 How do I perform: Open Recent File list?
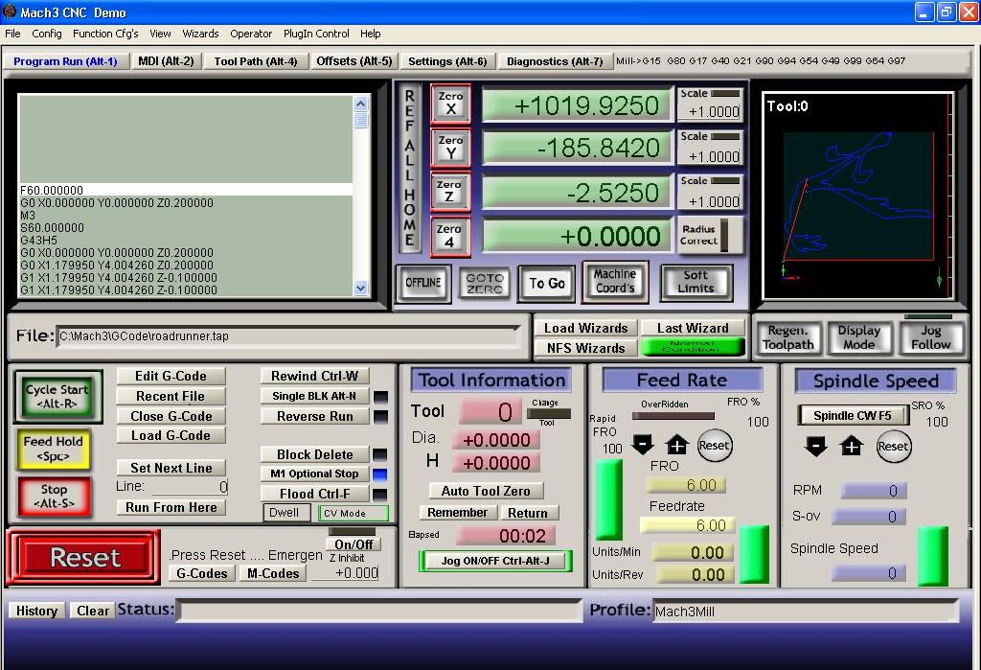[x=171, y=397]
